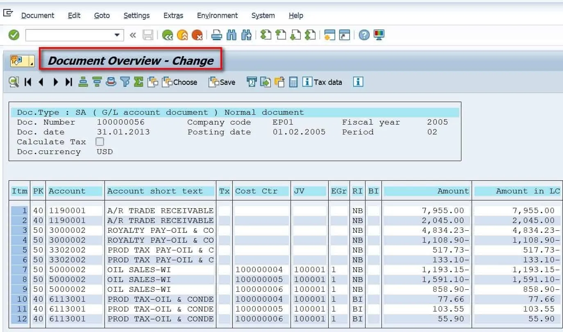The width and height of the screenshot is (563, 332).
Task: Apply the Set Filter funnel icon
Action: [125, 82]
